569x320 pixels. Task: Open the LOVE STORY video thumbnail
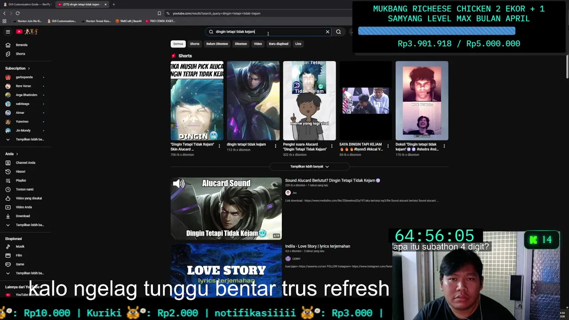(x=226, y=270)
